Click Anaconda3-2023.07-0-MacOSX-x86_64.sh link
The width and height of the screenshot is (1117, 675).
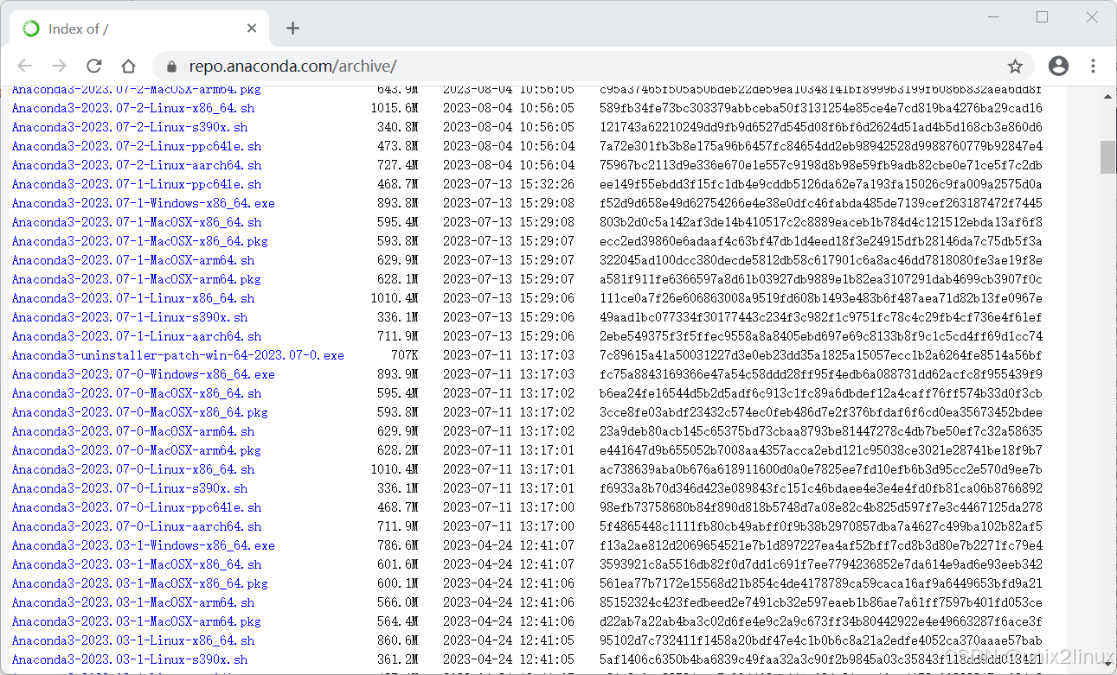(137, 393)
